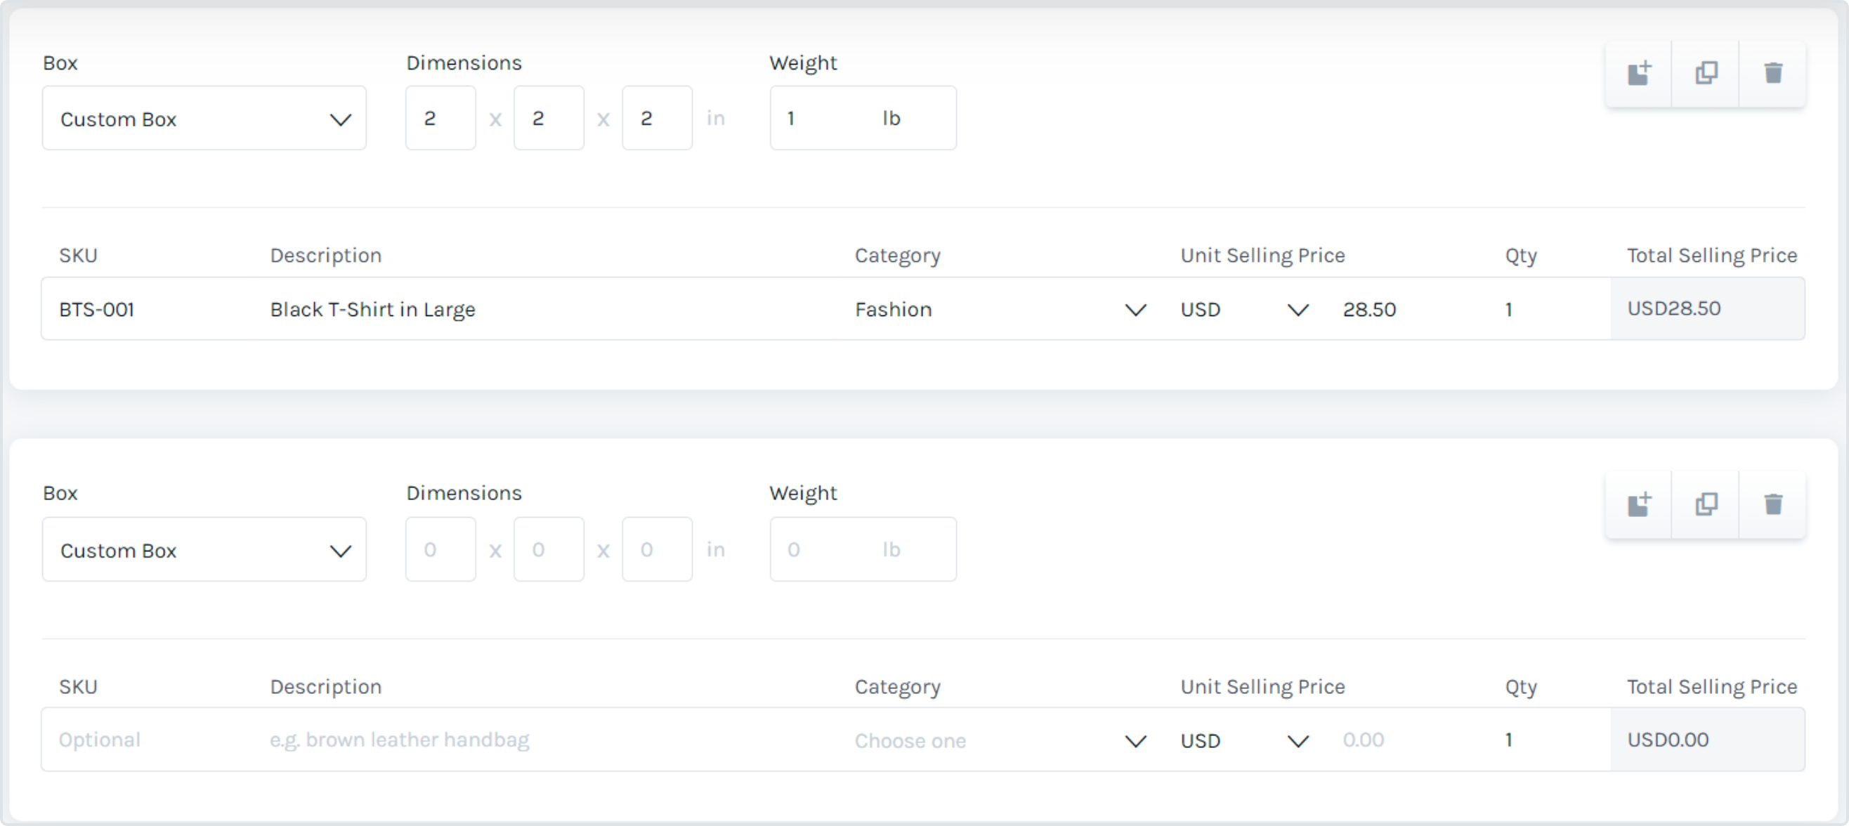Screen dimensions: 1849x826
Task: Open the Choose one category dropdown
Action: click(1000, 740)
